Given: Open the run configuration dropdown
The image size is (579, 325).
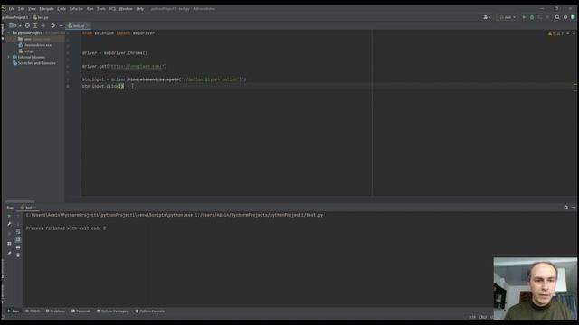Looking at the screenshot, I should 508,17.
